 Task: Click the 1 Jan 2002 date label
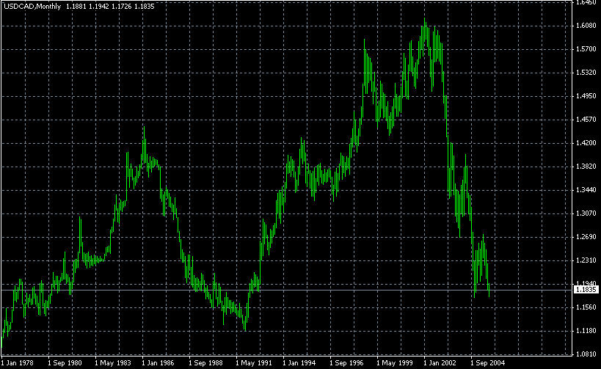pos(440,363)
